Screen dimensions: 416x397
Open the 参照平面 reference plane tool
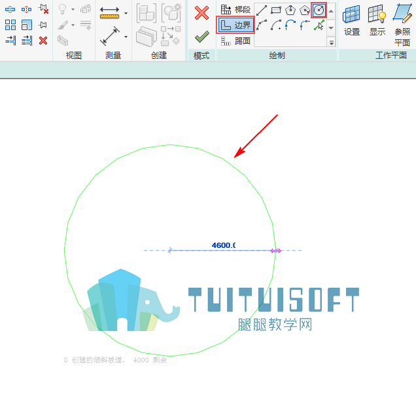[x=402, y=26]
